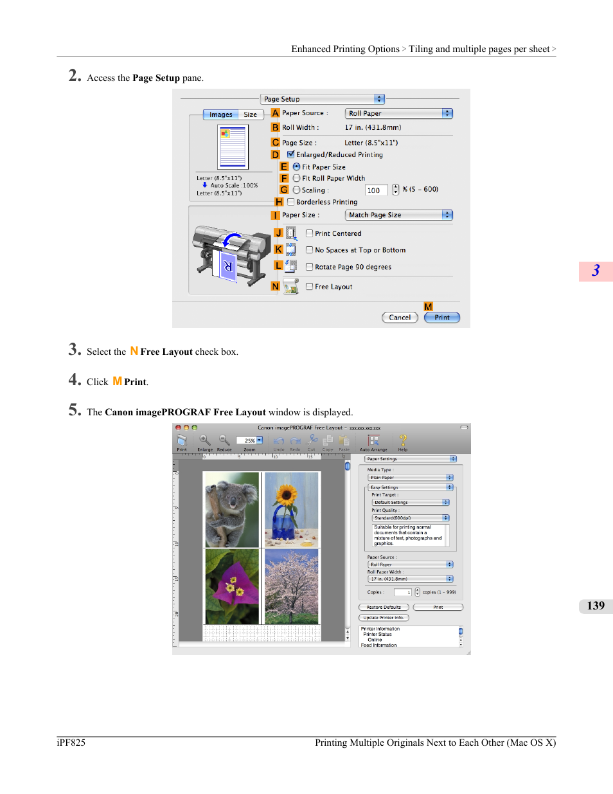Click the Reduce magnifier icon
The image size is (613, 794).
click(224, 440)
